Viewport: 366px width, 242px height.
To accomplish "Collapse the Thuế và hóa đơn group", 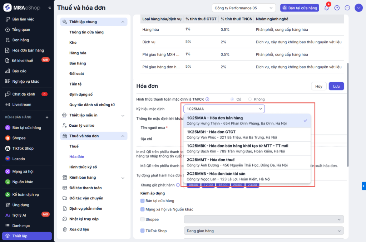I will 94,136.
